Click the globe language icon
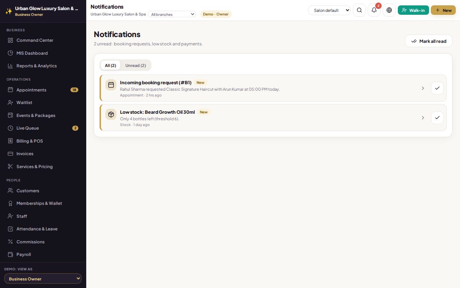460x288 pixels. coord(389,10)
